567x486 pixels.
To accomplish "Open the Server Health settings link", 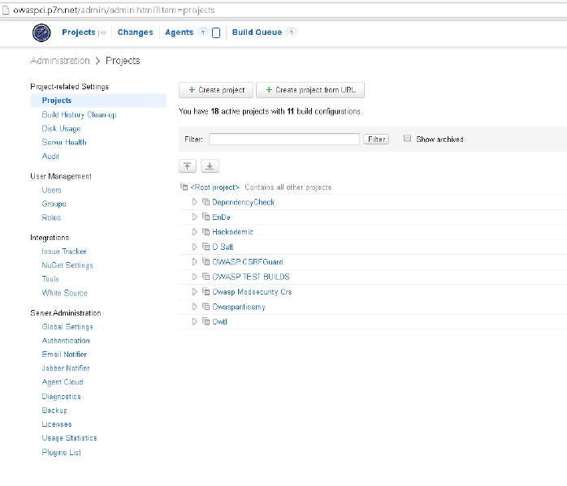I will point(64,142).
